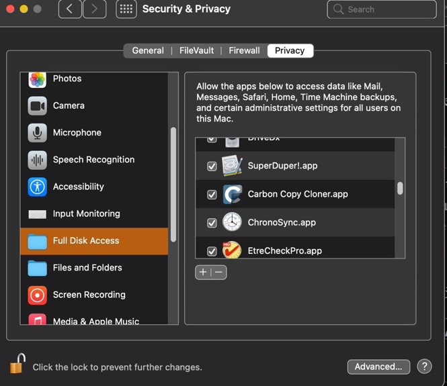Click the Media & Apple Music icon

[x=38, y=319]
